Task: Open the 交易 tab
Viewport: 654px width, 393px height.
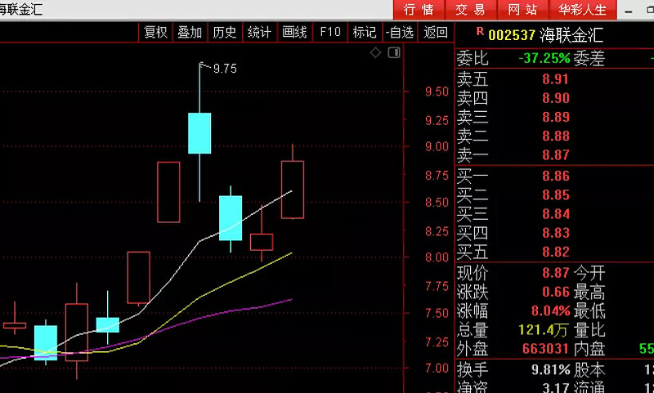Action: (471, 10)
